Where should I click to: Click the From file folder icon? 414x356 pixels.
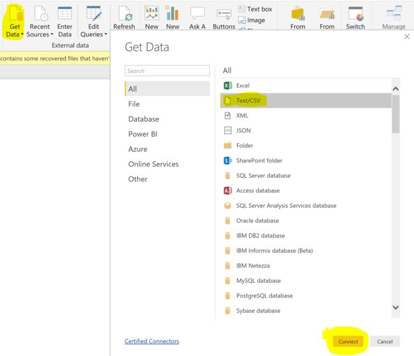(327, 14)
